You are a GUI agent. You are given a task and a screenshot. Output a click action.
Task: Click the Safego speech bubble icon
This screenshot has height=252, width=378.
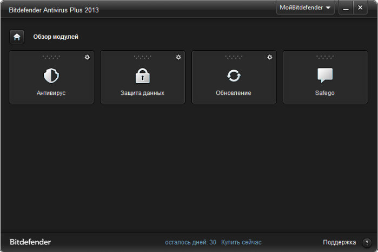(x=325, y=75)
